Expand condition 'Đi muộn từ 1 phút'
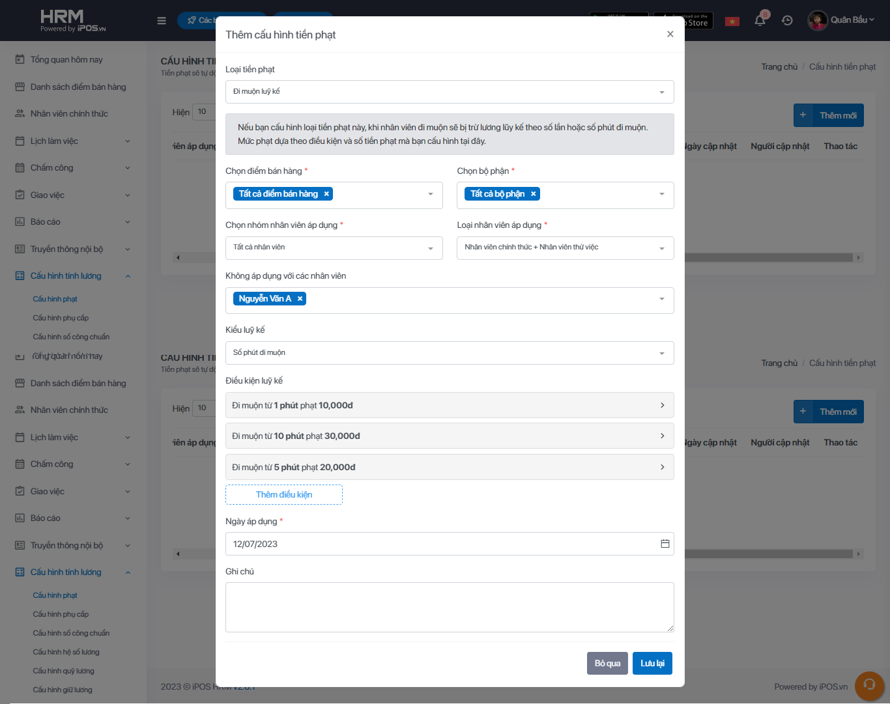This screenshot has width=890, height=704. 450,405
